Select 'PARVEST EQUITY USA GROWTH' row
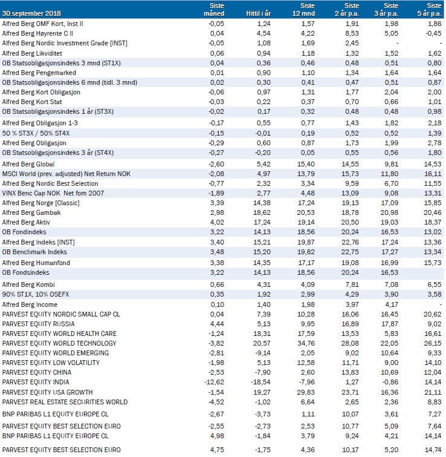This screenshot has height=457, width=446. [223, 392]
